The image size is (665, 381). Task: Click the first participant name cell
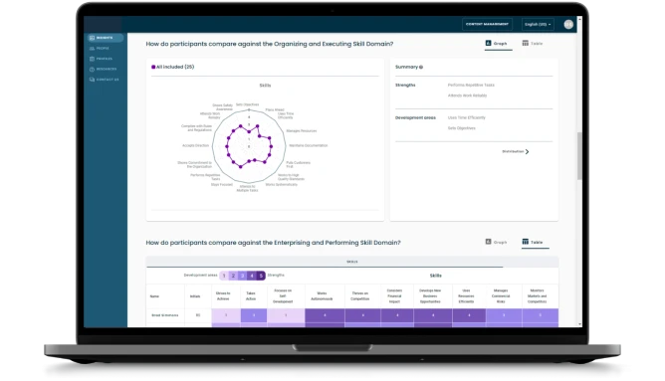165,315
